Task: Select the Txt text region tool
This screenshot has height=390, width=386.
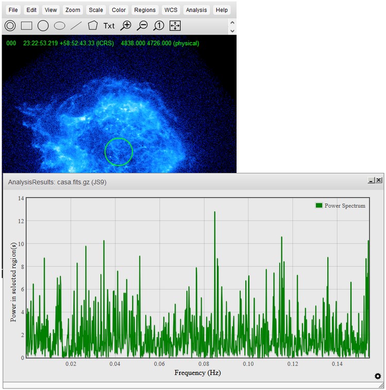Action: click(x=109, y=26)
